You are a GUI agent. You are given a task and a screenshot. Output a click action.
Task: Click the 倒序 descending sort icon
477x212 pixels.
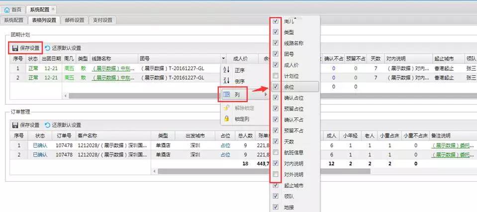tap(226, 81)
